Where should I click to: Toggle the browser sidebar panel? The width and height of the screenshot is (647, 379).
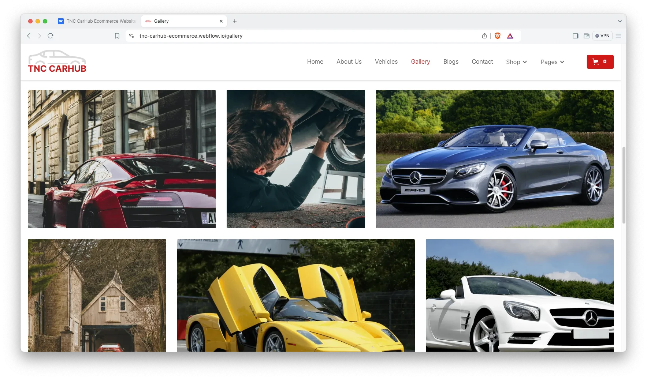coord(575,35)
